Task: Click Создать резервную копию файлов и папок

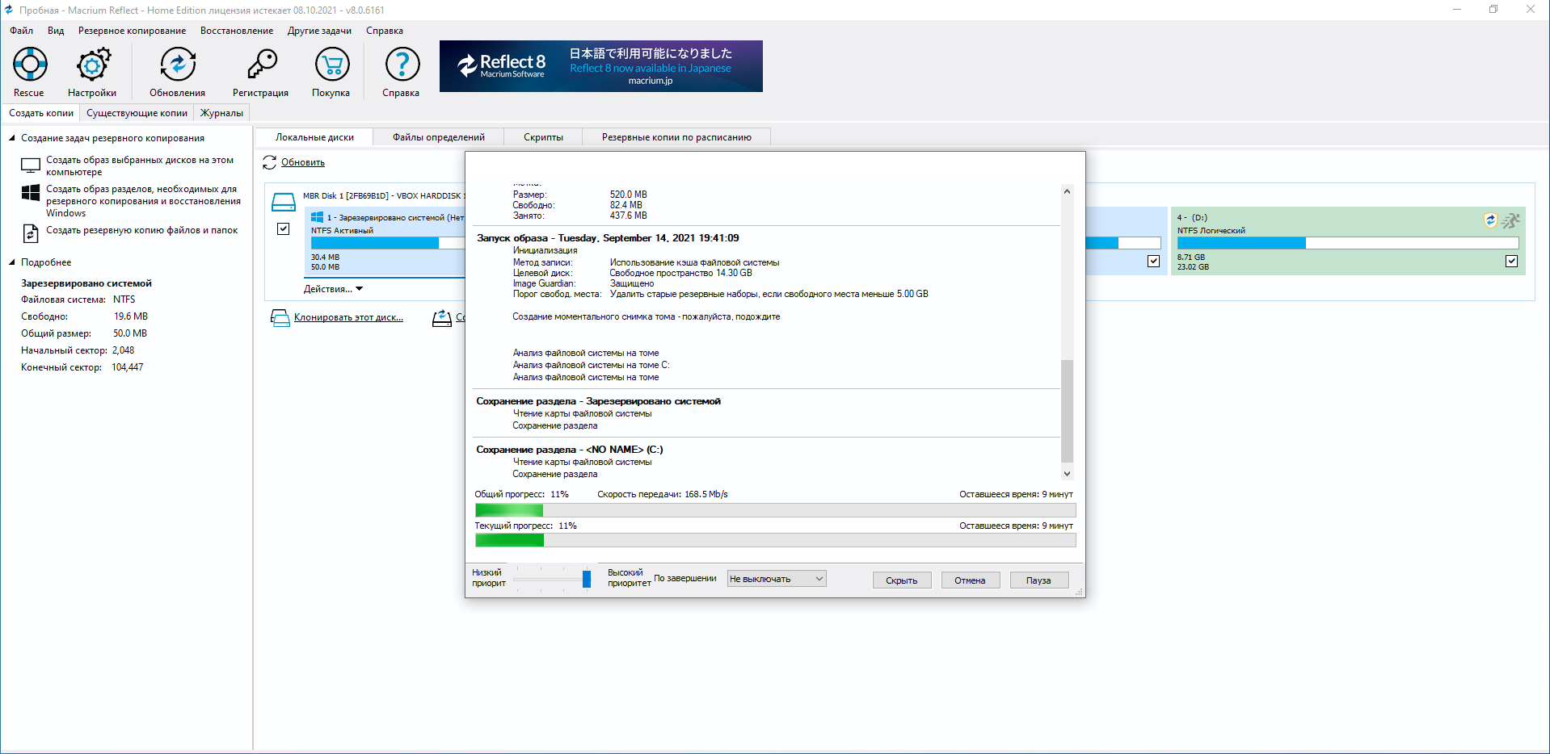Action: tap(141, 230)
